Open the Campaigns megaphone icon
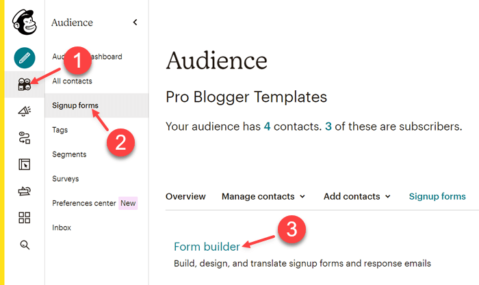 coord(25,111)
